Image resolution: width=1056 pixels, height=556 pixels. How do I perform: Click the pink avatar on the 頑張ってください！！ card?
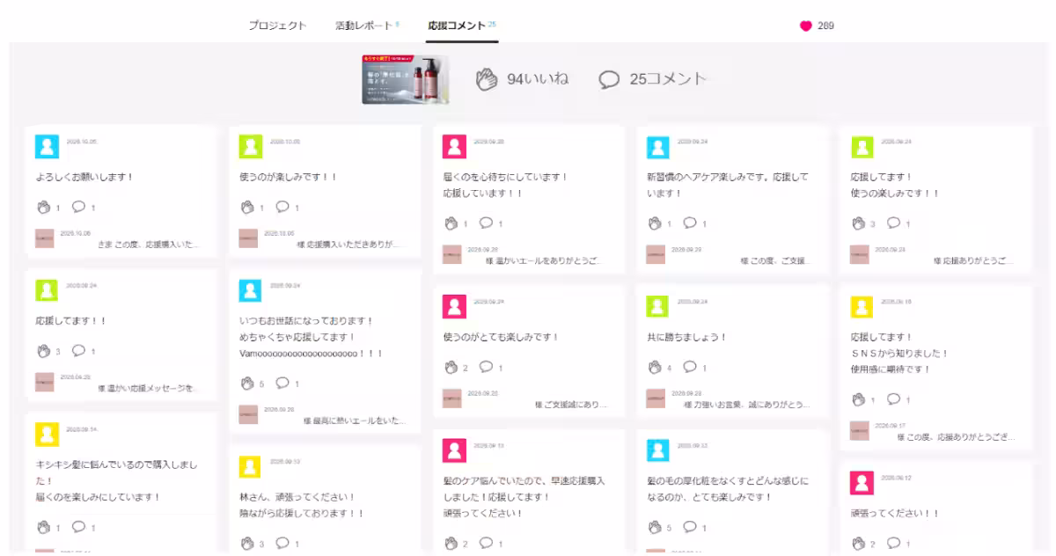pyautogui.click(x=862, y=482)
